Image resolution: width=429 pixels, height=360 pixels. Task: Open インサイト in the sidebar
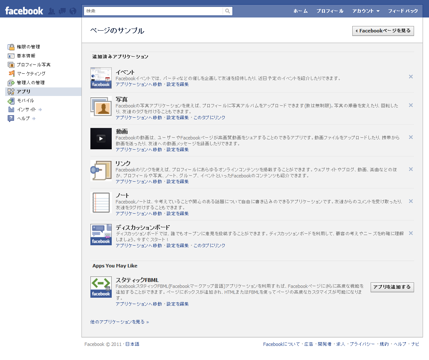pos(26,110)
